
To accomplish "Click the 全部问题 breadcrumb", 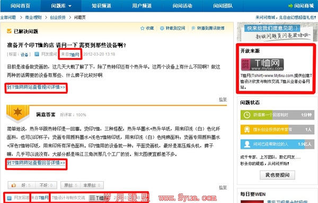I will [8, 18].
